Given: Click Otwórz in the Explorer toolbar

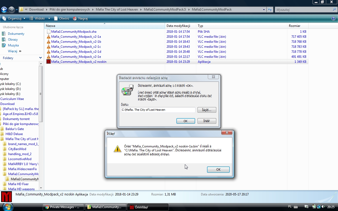Looking at the screenshot, I should pyautogui.click(x=62, y=18).
